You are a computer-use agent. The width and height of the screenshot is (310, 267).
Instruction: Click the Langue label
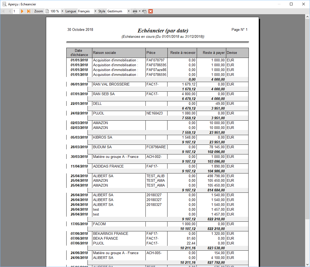pos(71,11)
